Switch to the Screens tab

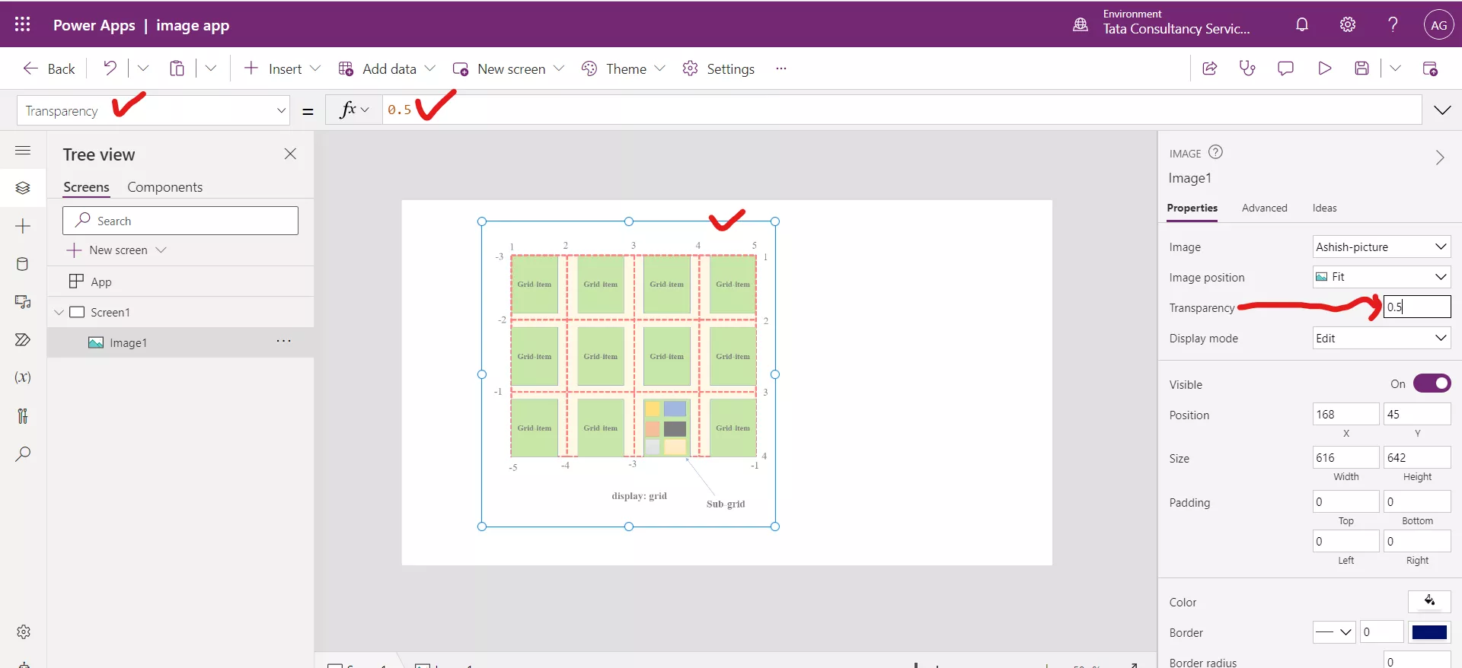point(86,187)
